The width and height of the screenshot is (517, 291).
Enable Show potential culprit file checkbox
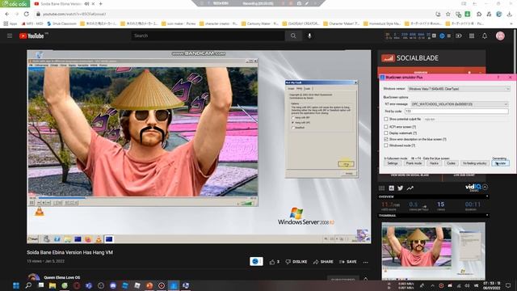pos(386,119)
